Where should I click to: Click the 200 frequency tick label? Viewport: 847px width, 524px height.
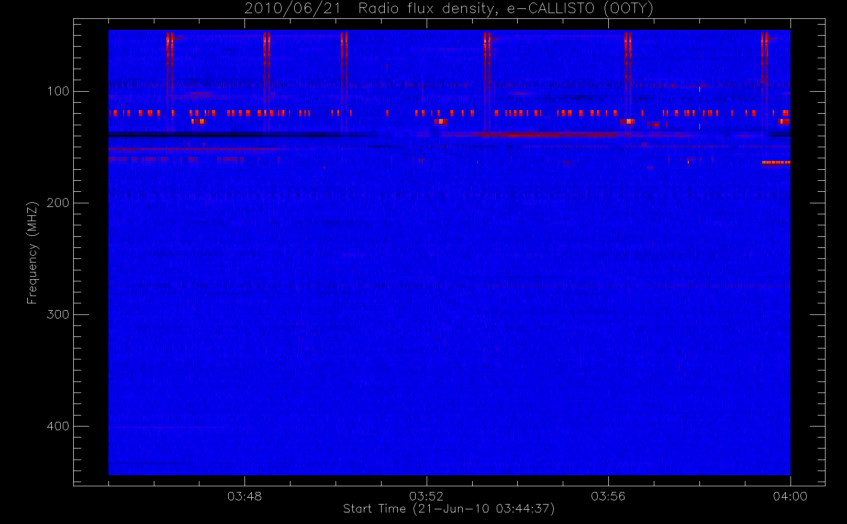pyautogui.click(x=58, y=203)
